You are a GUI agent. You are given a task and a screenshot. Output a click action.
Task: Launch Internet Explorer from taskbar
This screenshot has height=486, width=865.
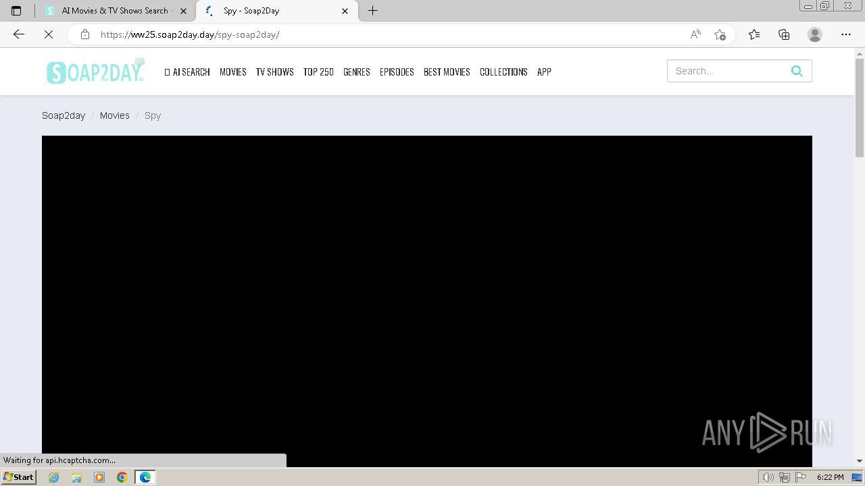(54, 477)
